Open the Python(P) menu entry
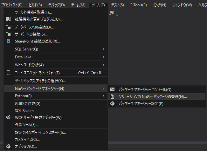 pos(56,96)
